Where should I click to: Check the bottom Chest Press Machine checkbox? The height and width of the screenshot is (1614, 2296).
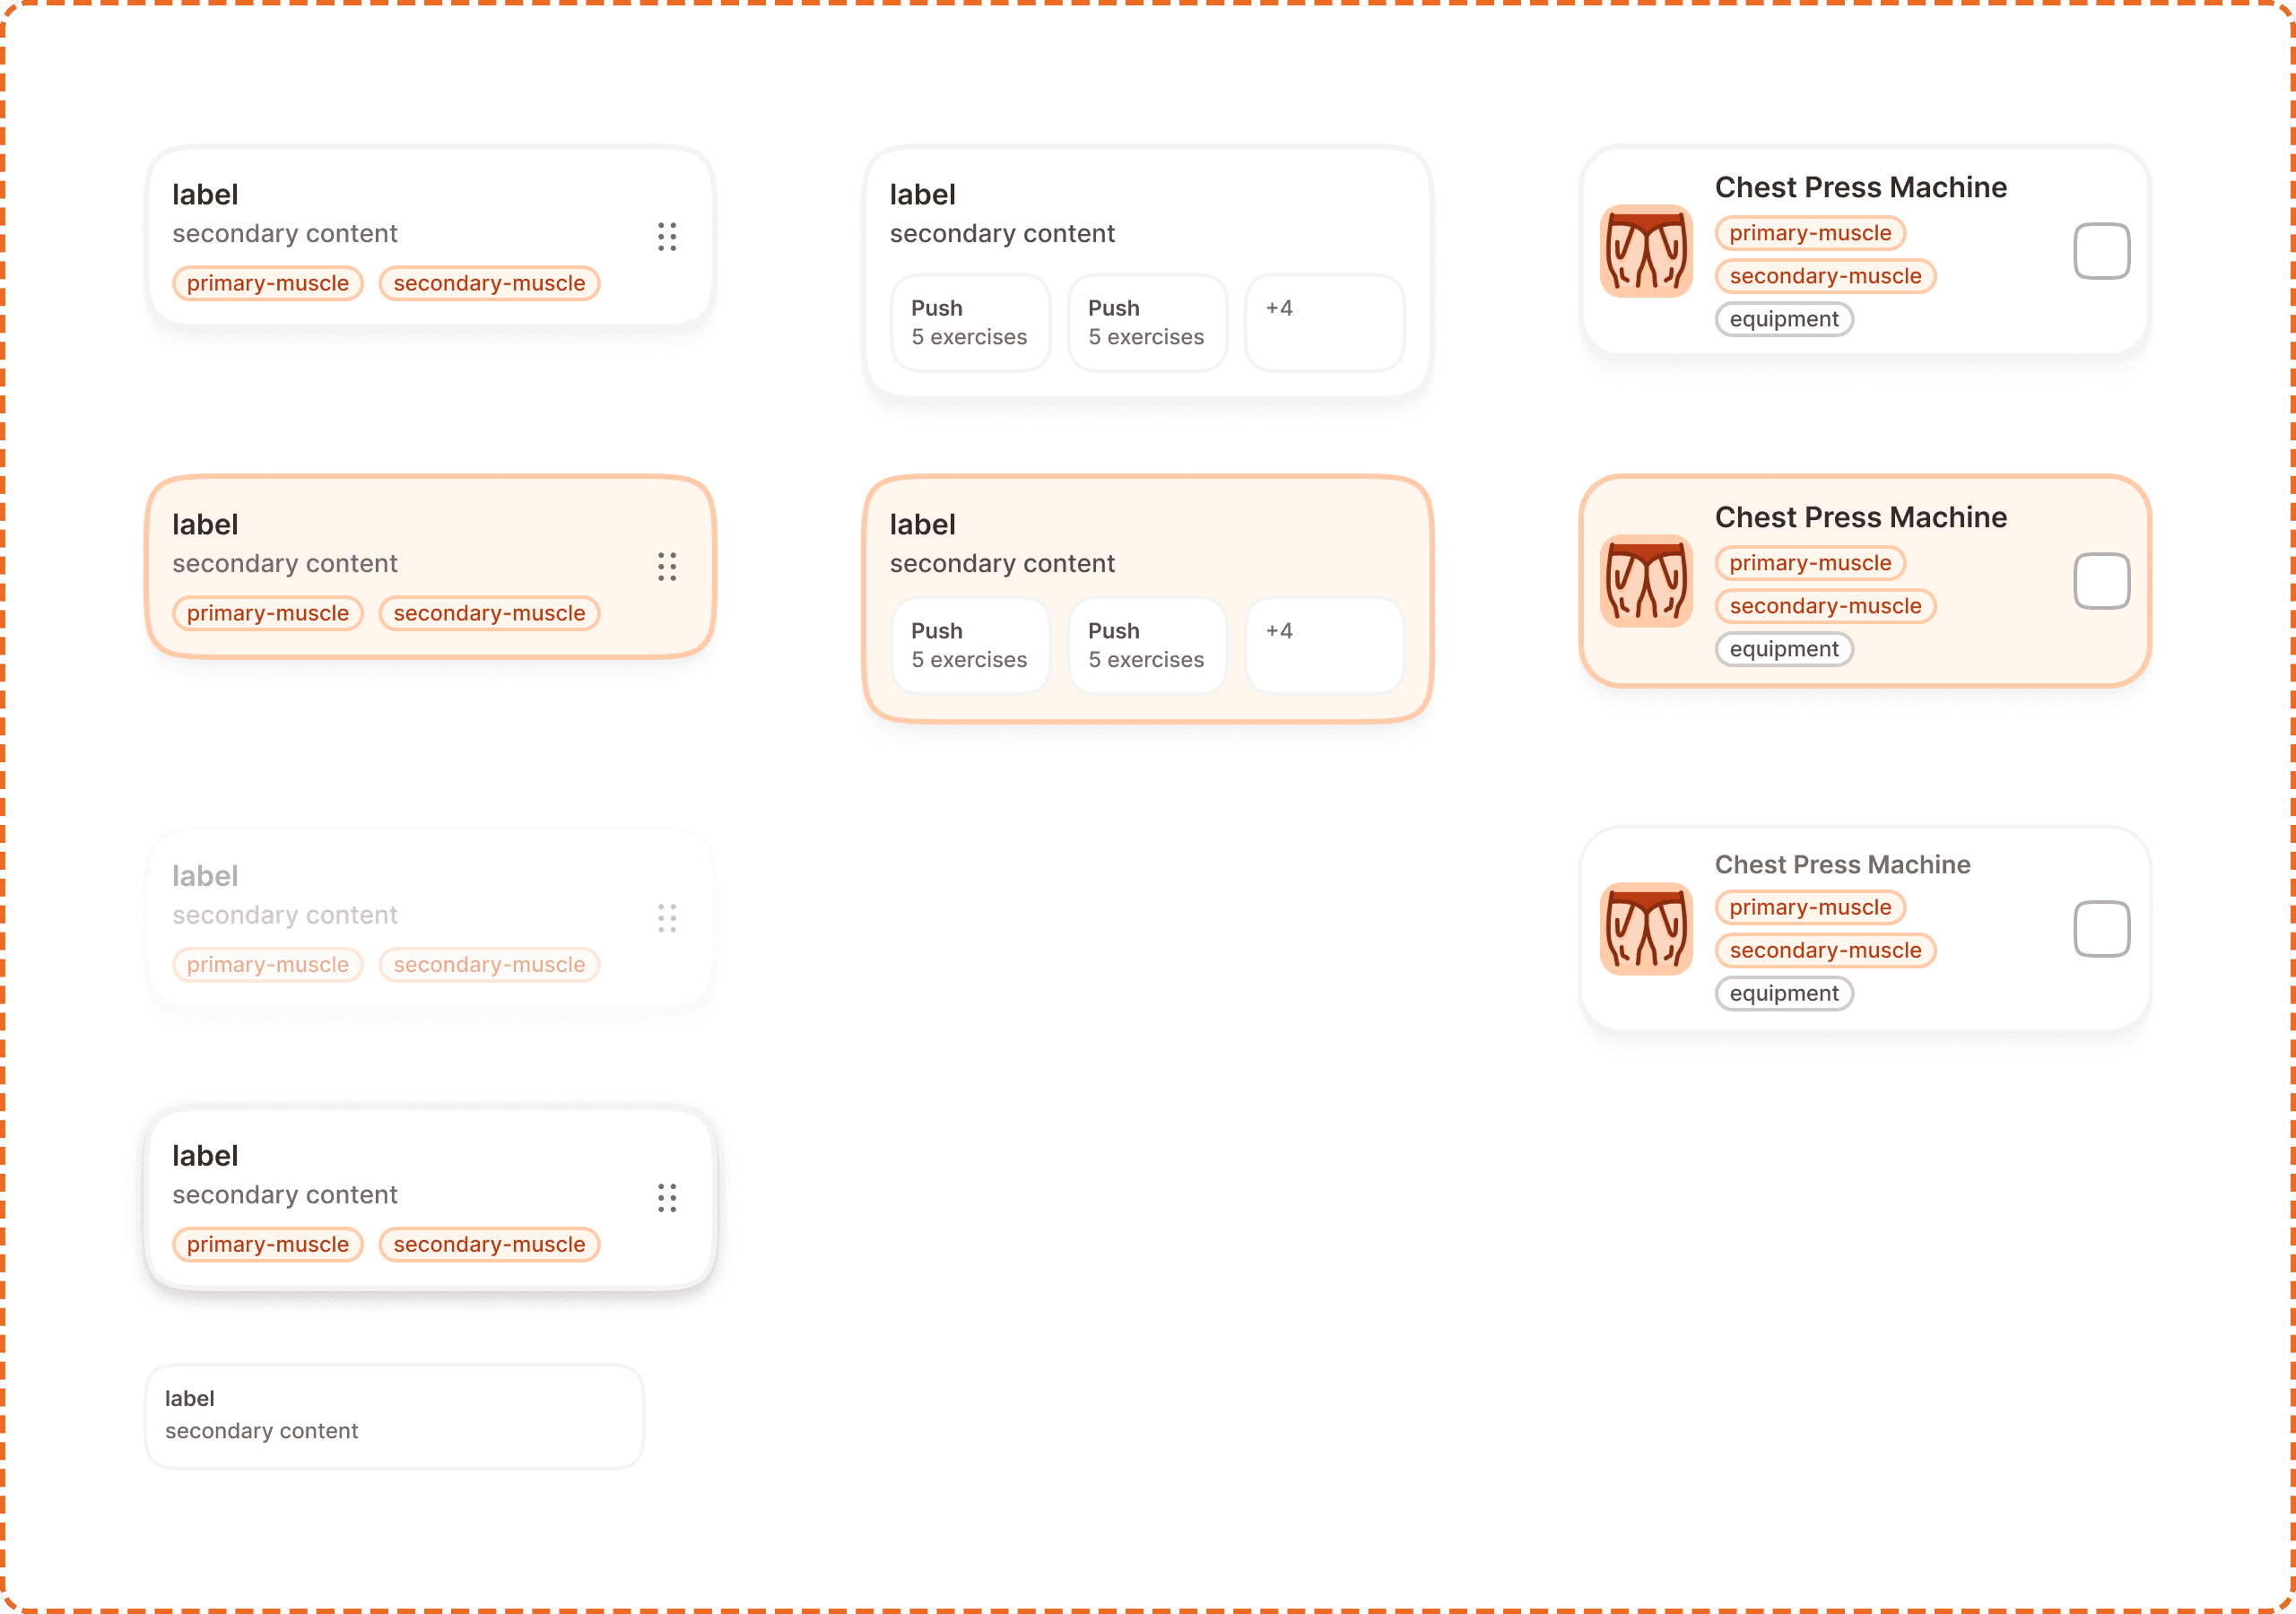(2101, 929)
